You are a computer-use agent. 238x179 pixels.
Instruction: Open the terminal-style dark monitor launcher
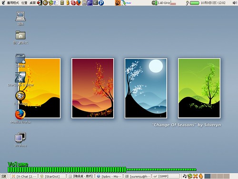click(x=96, y=3)
